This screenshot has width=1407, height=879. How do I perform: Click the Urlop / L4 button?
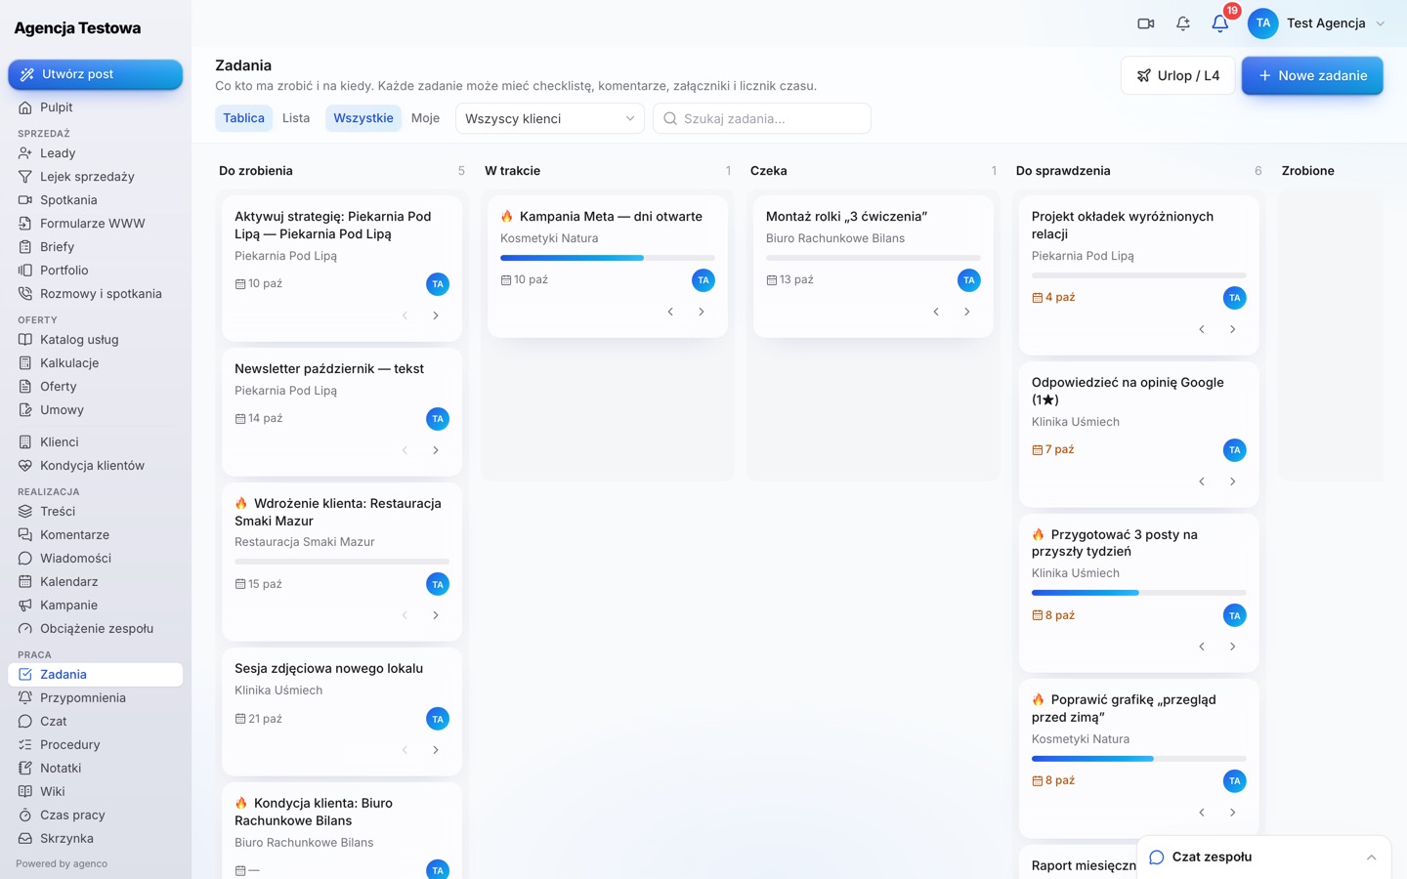tap(1177, 75)
